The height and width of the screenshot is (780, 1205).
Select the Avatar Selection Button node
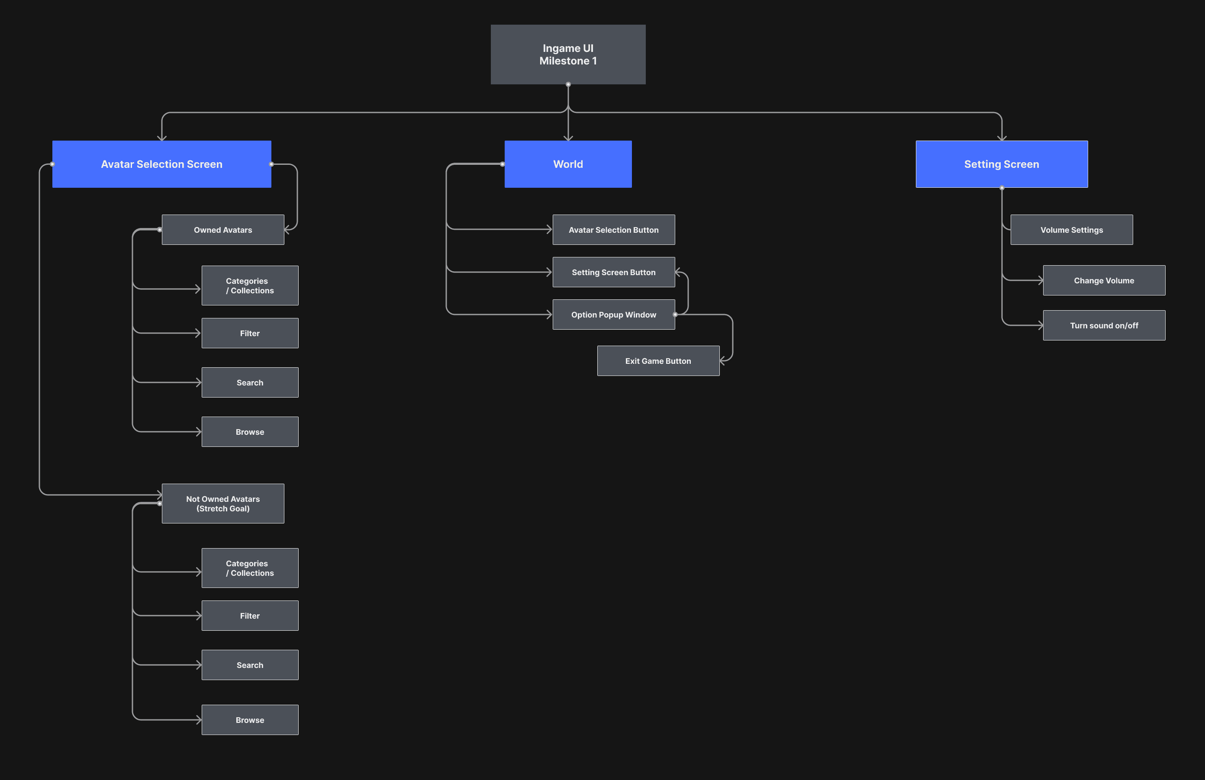click(x=613, y=230)
